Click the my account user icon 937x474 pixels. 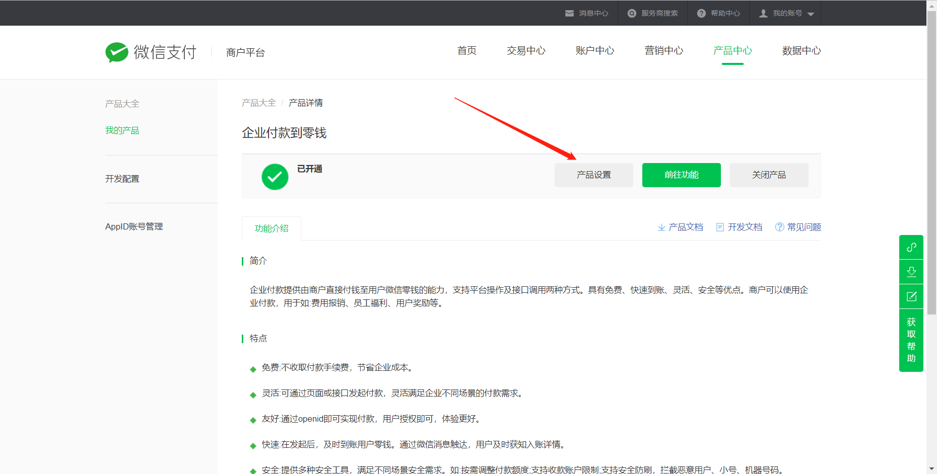pyautogui.click(x=764, y=13)
